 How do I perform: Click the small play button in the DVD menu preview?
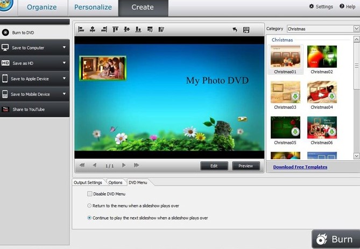pos(242,119)
